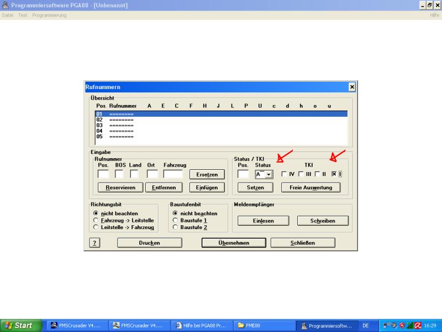
Task: Enable the TKI IV checkbox
Action: [284, 174]
